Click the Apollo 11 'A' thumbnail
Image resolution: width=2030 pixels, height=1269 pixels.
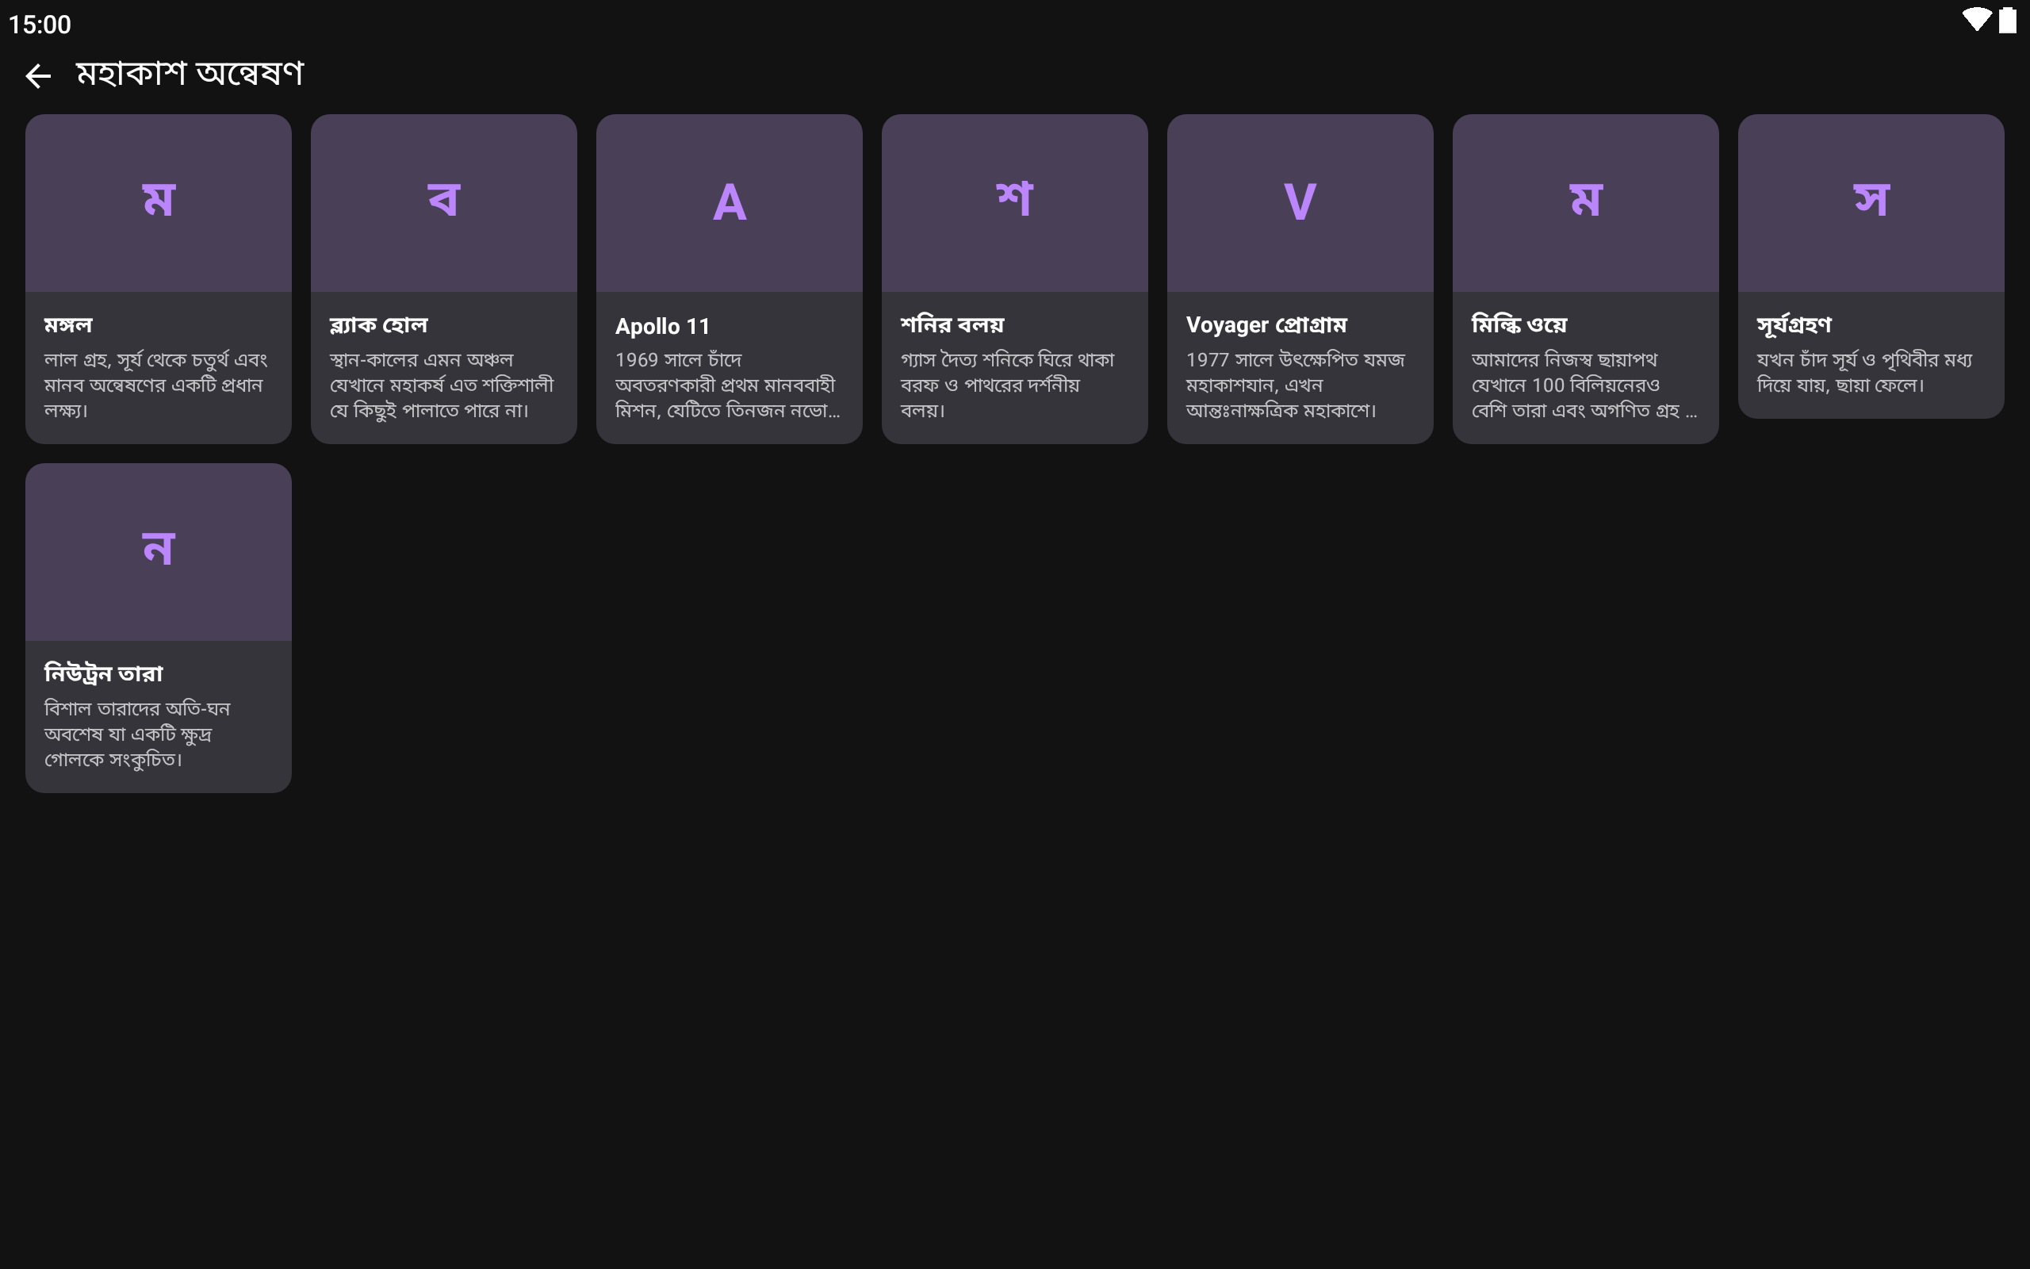pos(729,202)
